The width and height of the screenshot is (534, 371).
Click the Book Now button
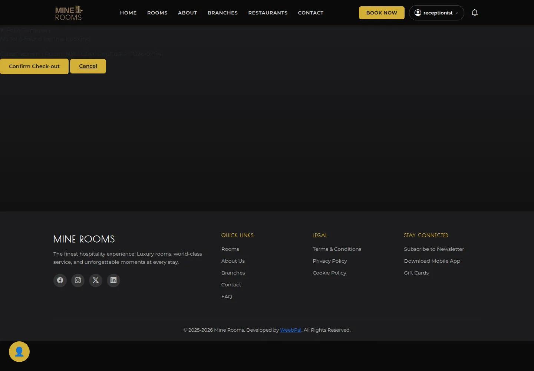pos(382,13)
